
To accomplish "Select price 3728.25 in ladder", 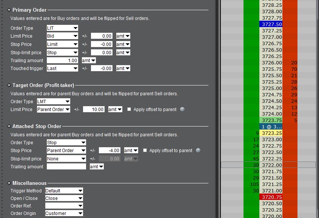I will point(271,5).
